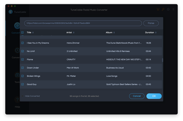Click artist name "CRAVITY"

tap(71, 59)
